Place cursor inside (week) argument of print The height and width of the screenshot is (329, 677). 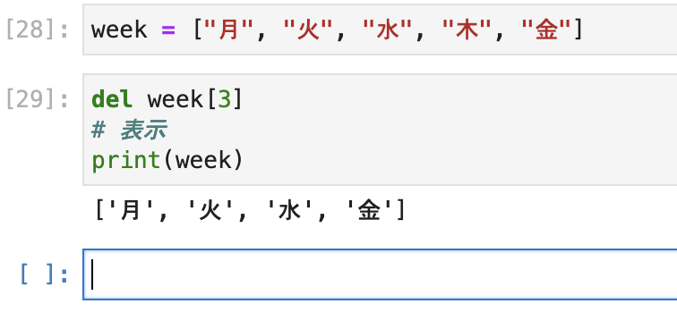203,160
